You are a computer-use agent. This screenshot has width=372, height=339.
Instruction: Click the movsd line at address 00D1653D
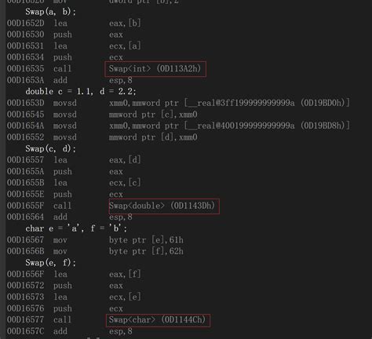(x=178, y=103)
